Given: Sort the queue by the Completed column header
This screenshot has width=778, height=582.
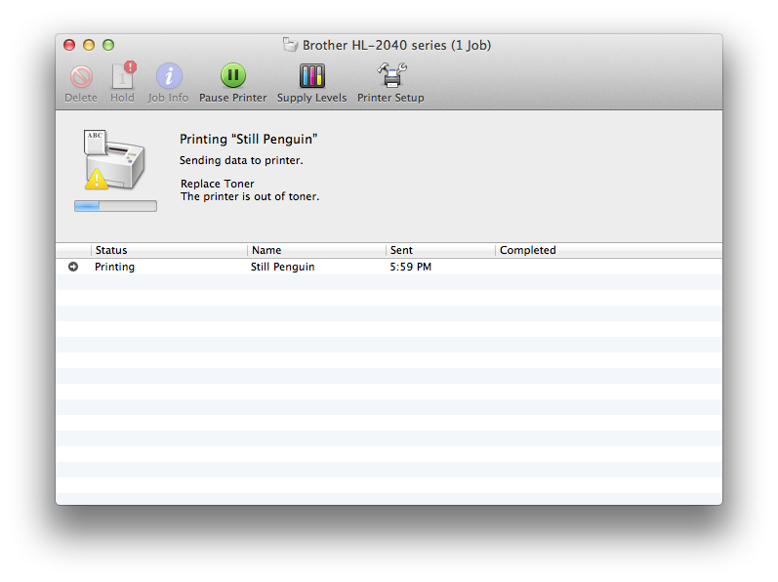Looking at the screenshot, I should point(609,251).
